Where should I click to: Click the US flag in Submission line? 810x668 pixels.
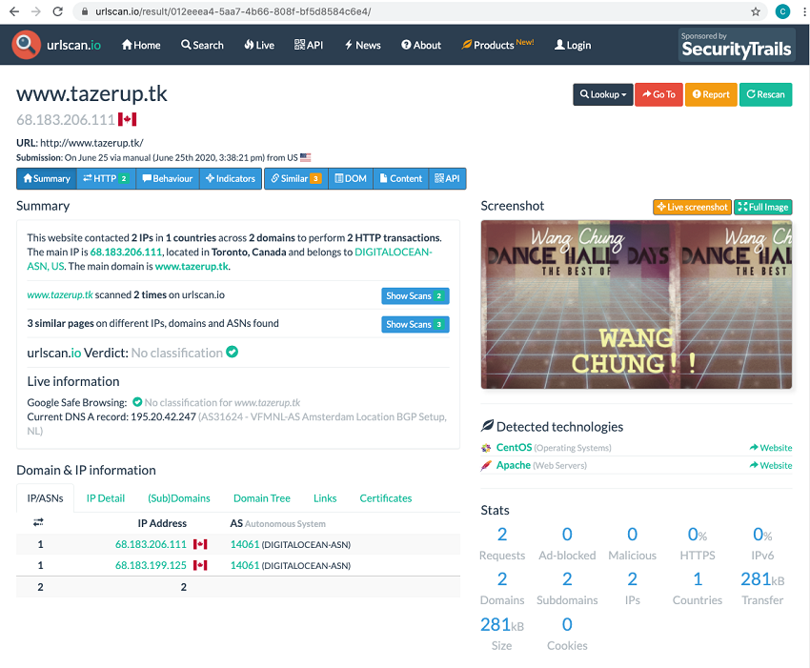coord(305,157)
